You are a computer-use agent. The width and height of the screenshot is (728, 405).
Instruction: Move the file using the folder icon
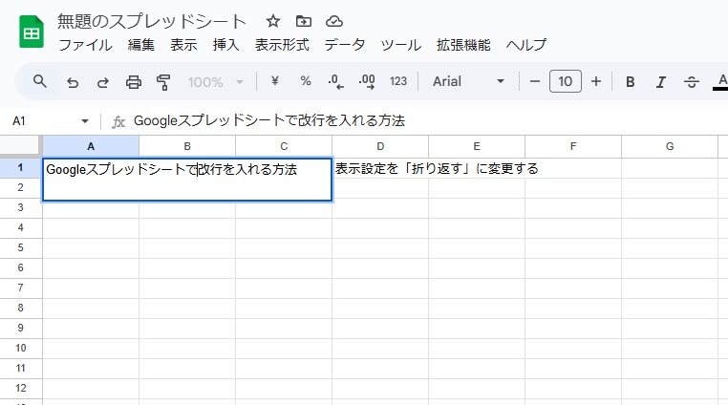(x=303, y=21)
